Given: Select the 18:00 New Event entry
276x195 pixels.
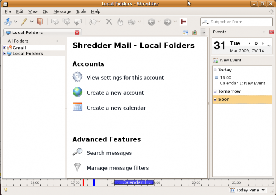Looking at the screenshot, I should tap(242, 80).
